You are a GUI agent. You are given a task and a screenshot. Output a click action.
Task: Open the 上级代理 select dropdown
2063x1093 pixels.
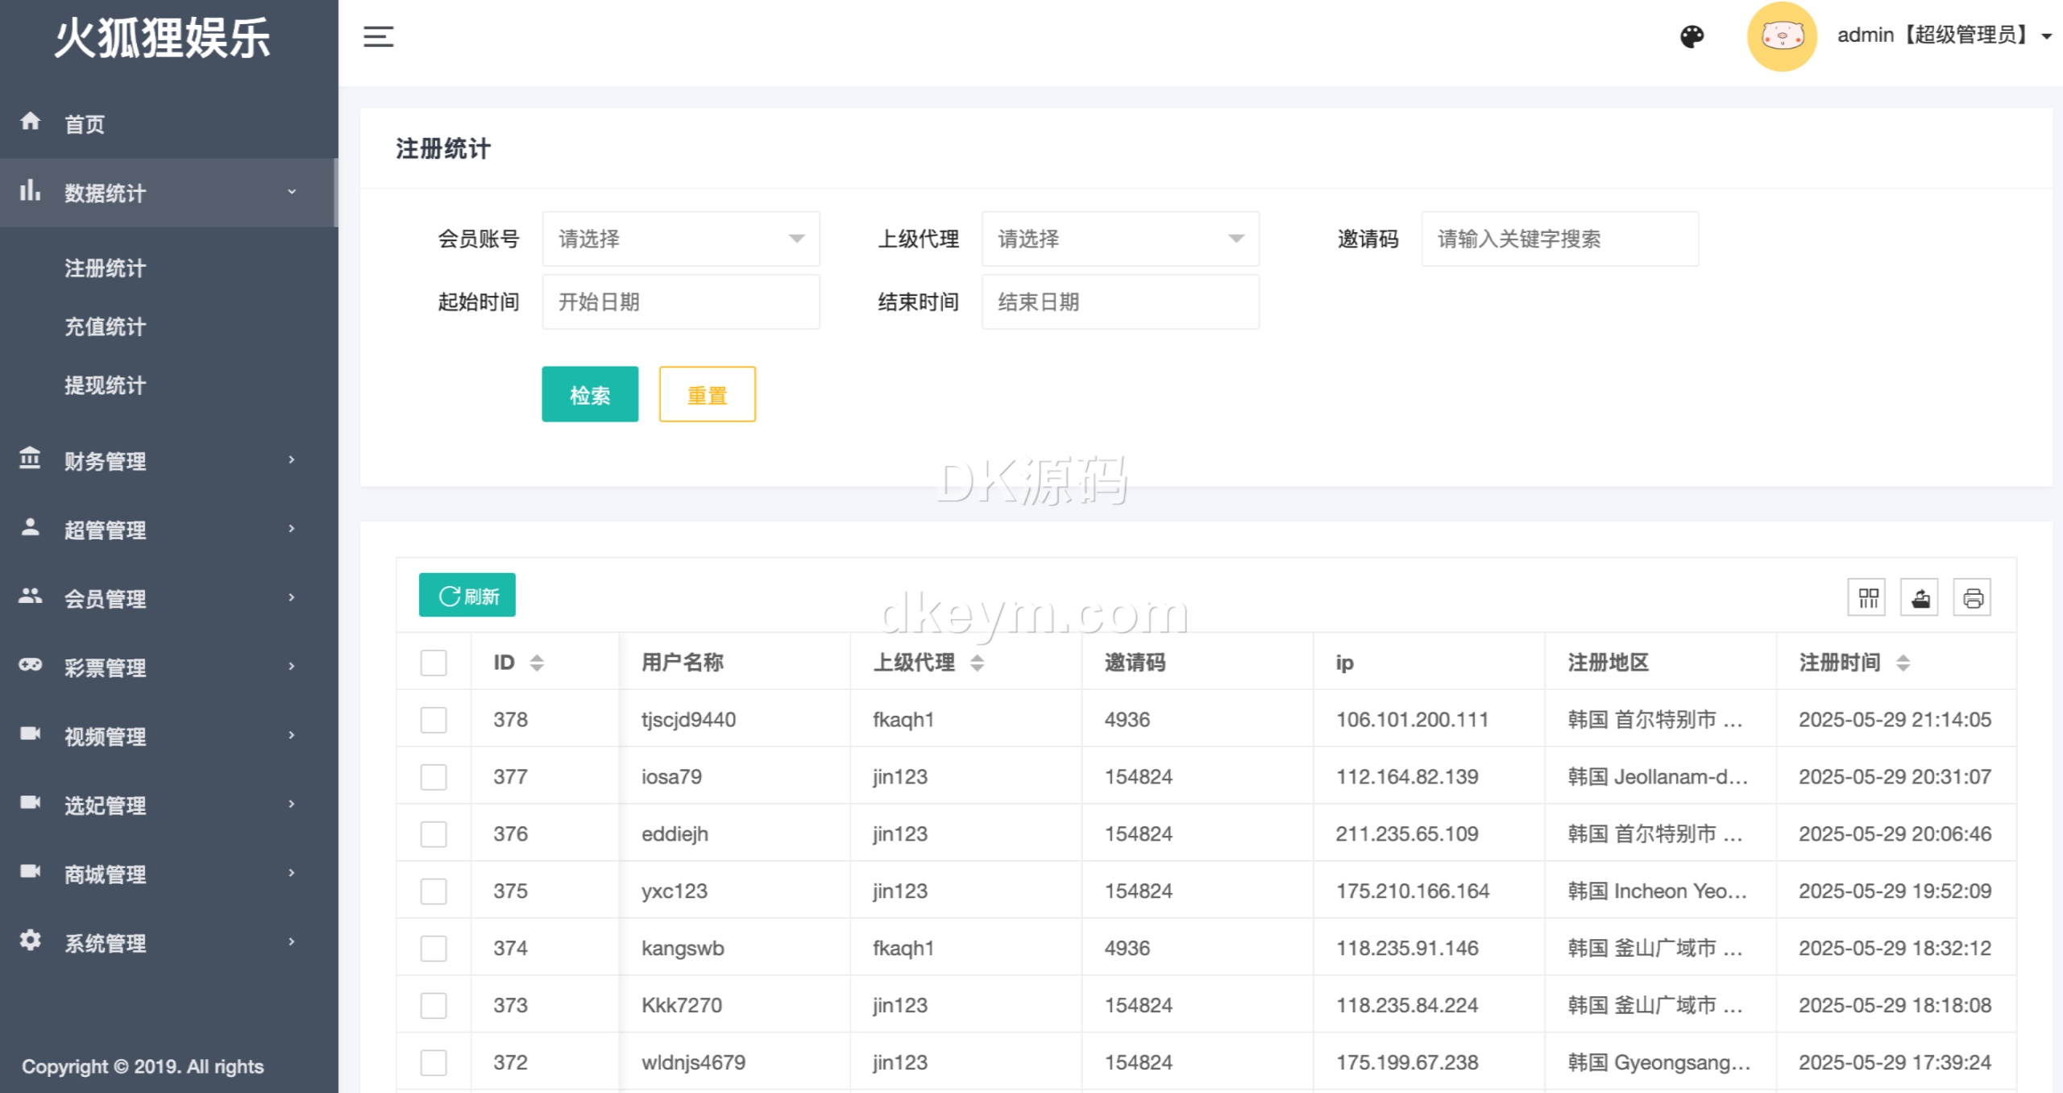(x=1119, y=239)
